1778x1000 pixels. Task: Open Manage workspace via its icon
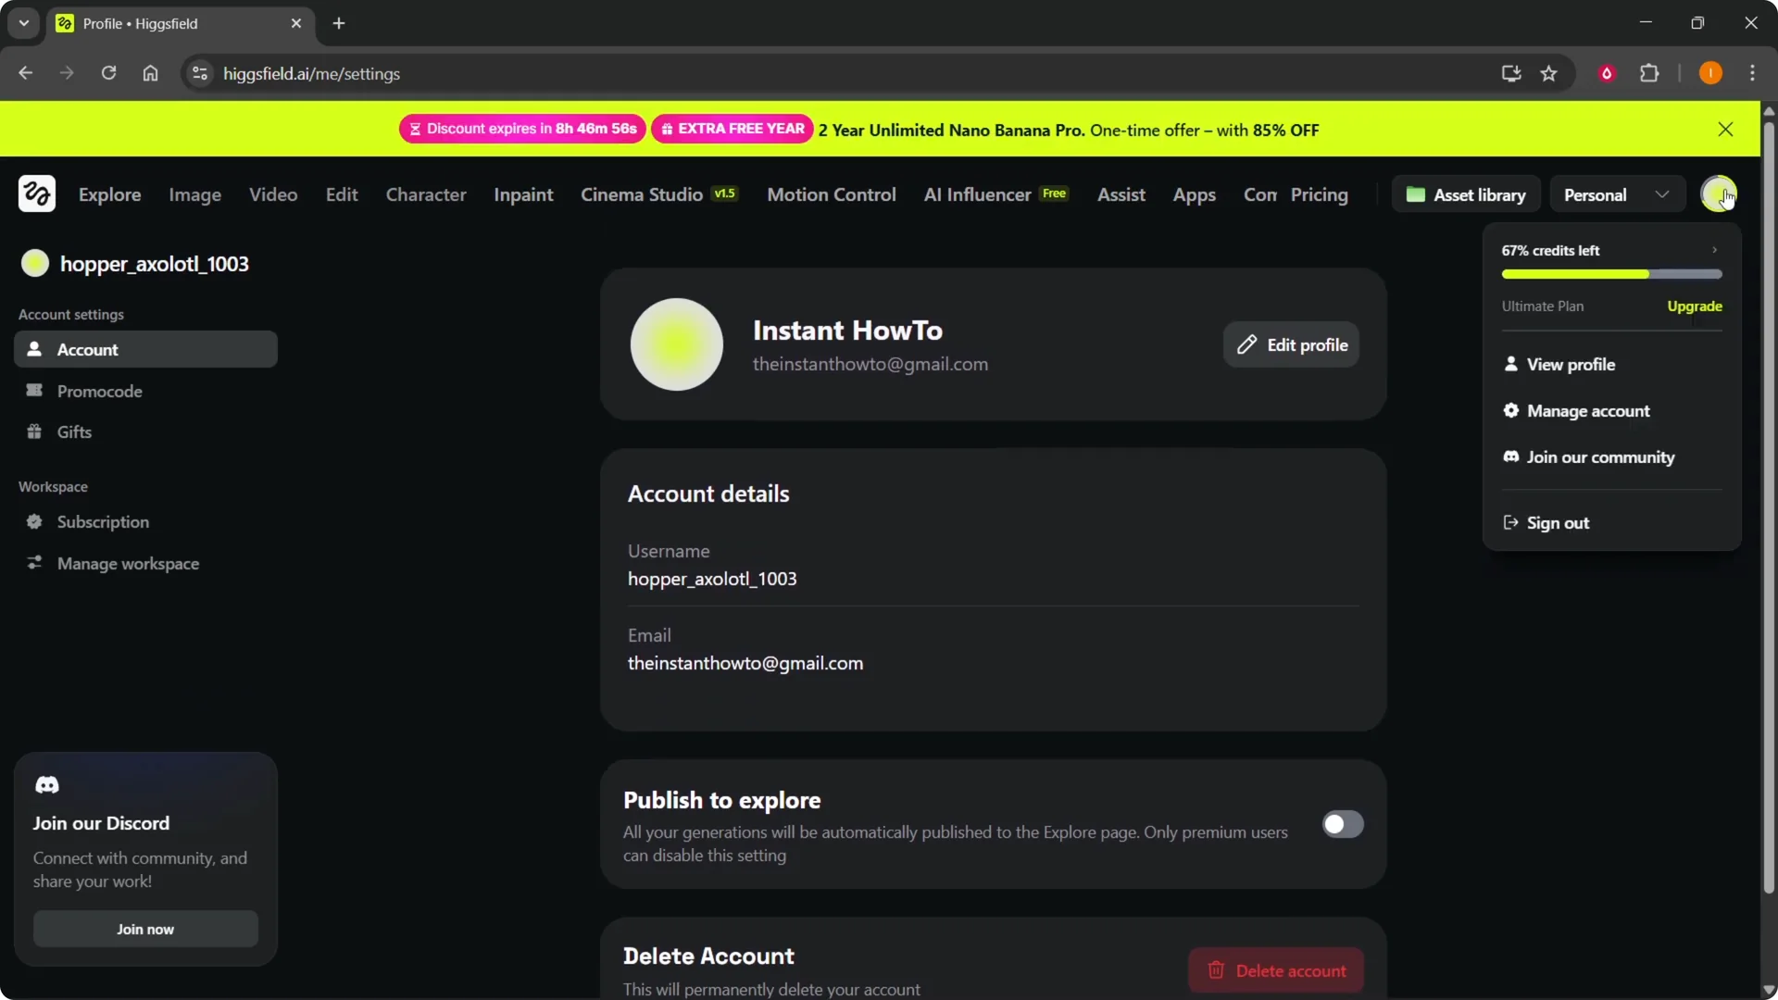[34, 563]
